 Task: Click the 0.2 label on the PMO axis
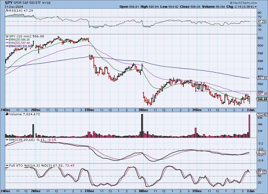point(261,143)
